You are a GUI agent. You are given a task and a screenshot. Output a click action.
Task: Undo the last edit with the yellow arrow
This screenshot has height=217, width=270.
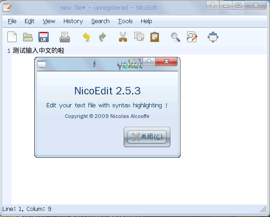click(86, 37)
